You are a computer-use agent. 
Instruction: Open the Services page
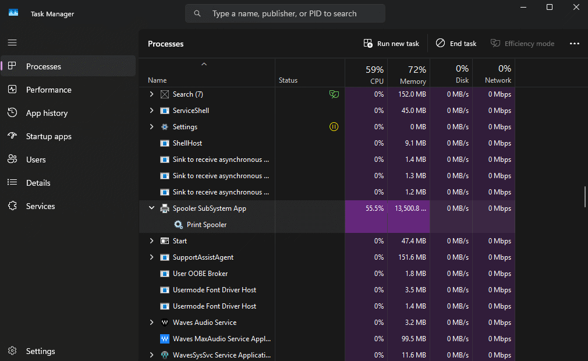40,206
